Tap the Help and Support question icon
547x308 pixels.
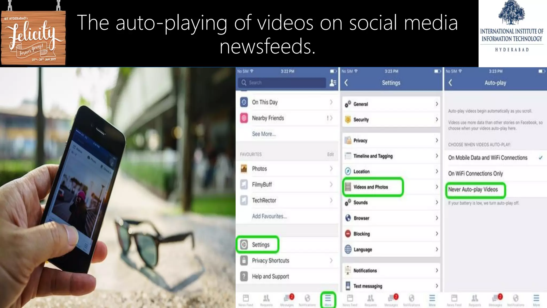click(x=244, y=276)
